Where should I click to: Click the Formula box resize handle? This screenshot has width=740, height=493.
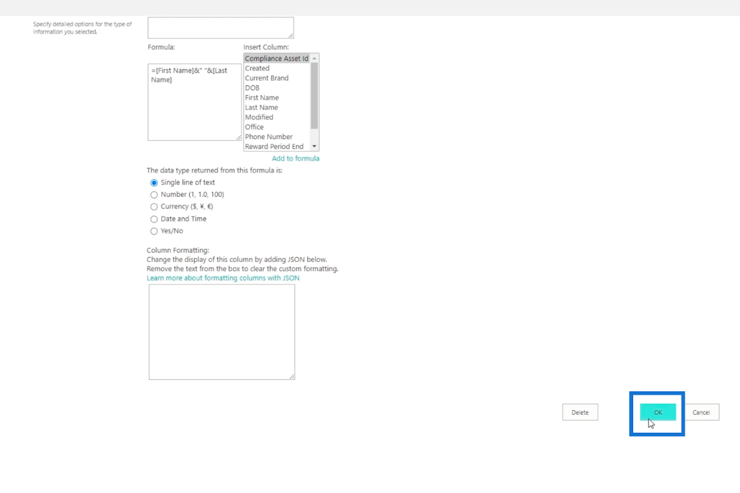tap(238, 138)
